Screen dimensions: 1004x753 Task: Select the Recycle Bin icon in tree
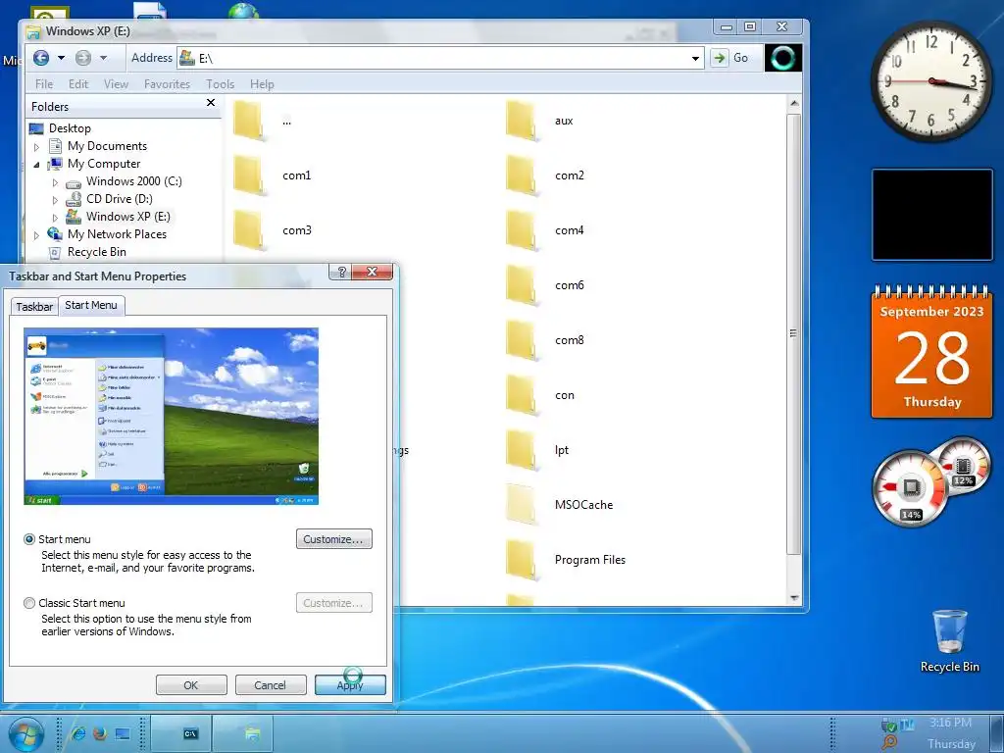click(55, 252)
